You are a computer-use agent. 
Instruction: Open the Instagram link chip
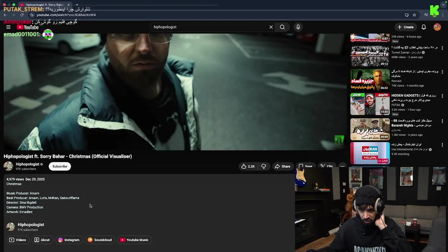click(69, 240)
